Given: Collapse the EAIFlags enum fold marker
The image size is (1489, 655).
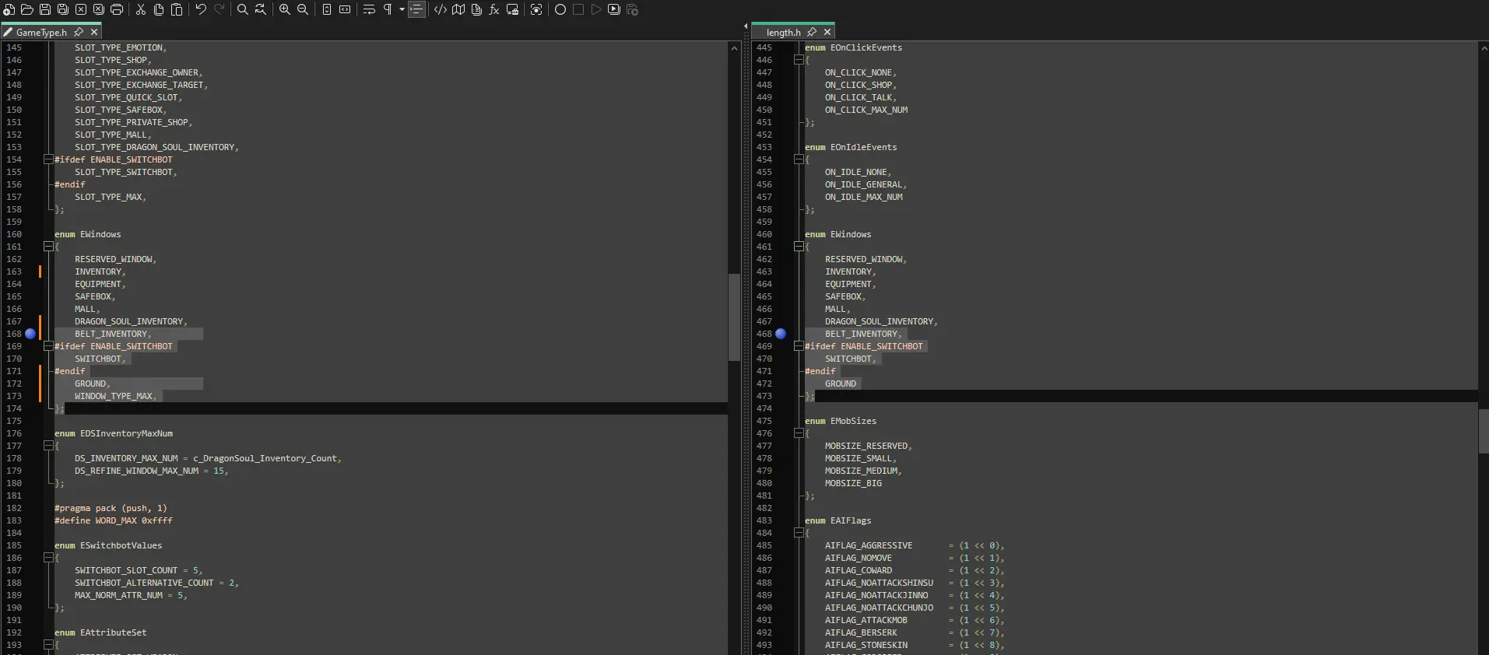Looking at the screenshot, I should coord(799,533).
